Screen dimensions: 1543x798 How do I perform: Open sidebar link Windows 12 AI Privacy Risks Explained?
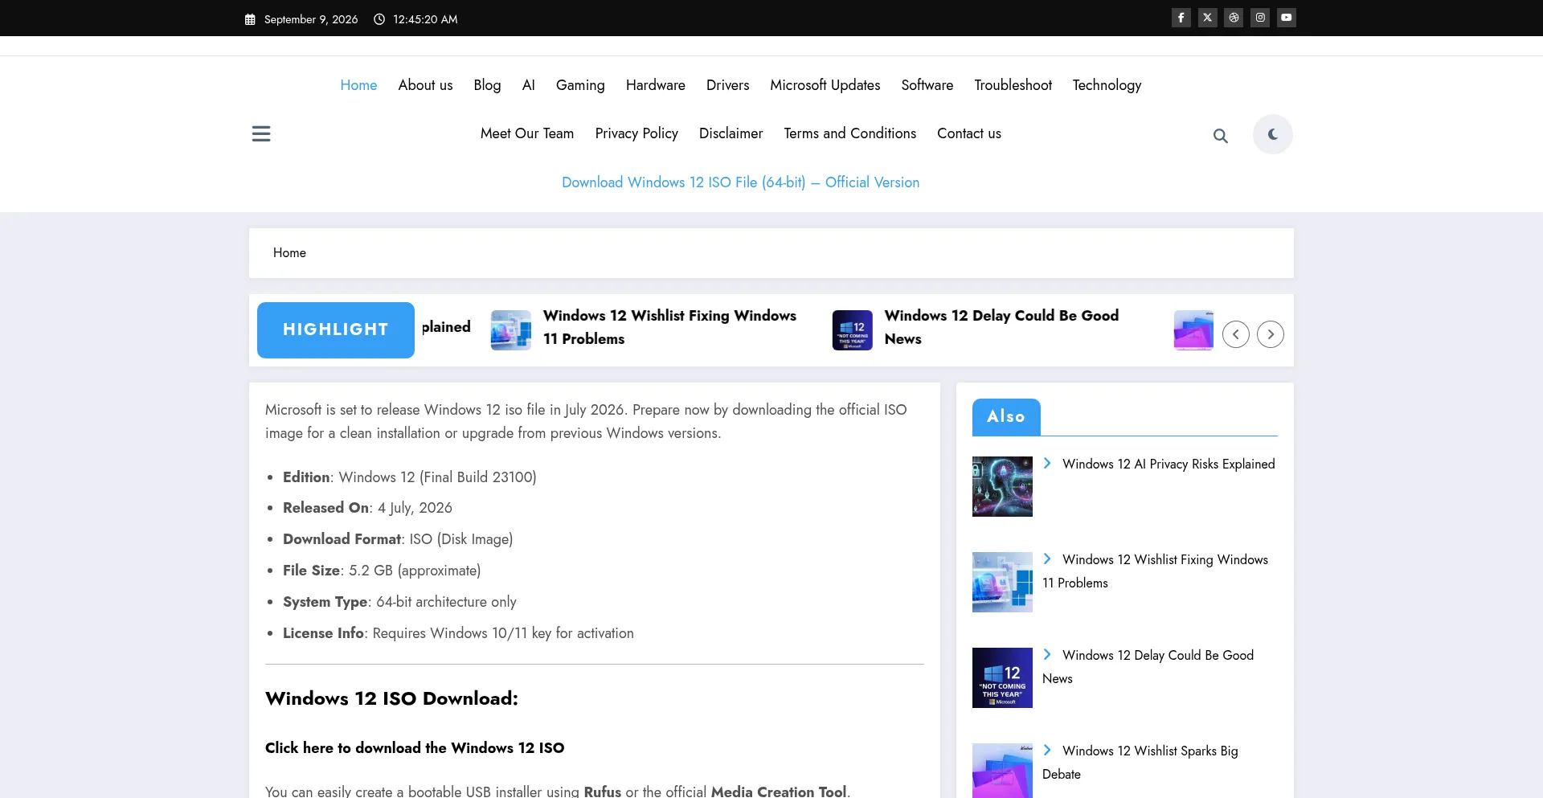1169,464
